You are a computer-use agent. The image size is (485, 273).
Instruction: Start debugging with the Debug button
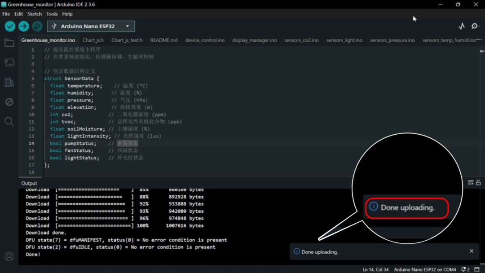click(37, 26)
